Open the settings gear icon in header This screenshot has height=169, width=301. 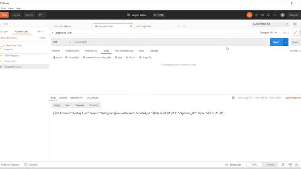tap(262, 15)
